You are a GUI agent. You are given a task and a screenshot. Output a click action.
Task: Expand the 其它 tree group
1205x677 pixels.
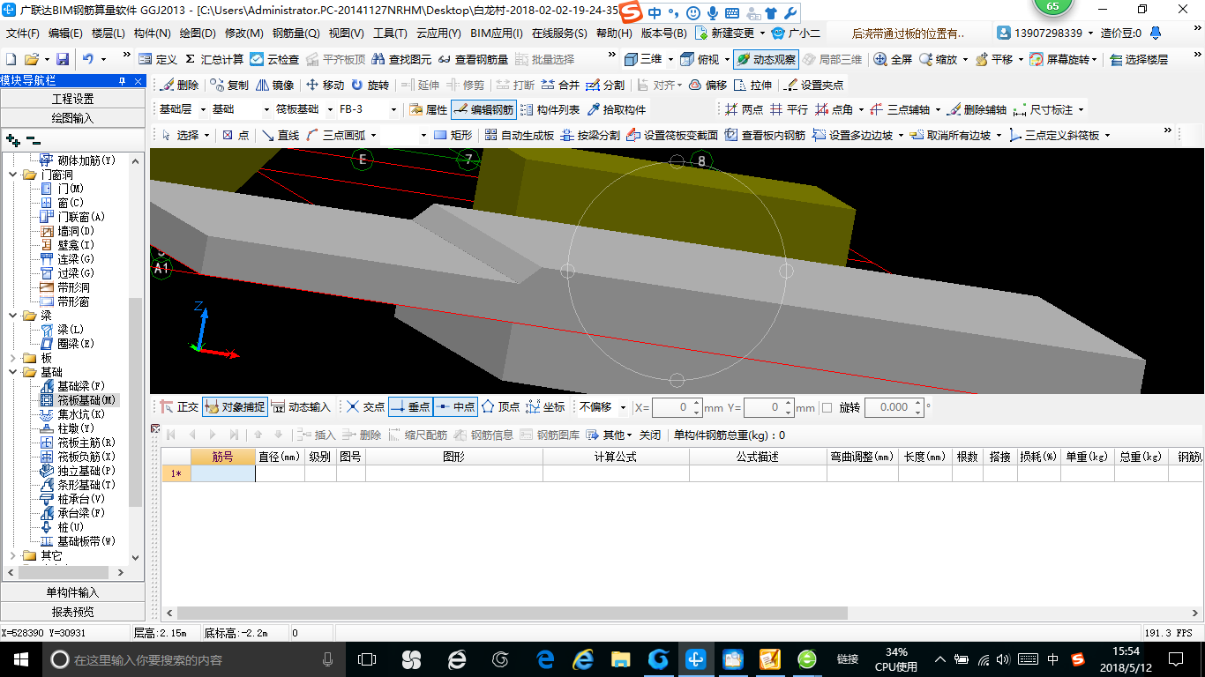coord(13,555)
